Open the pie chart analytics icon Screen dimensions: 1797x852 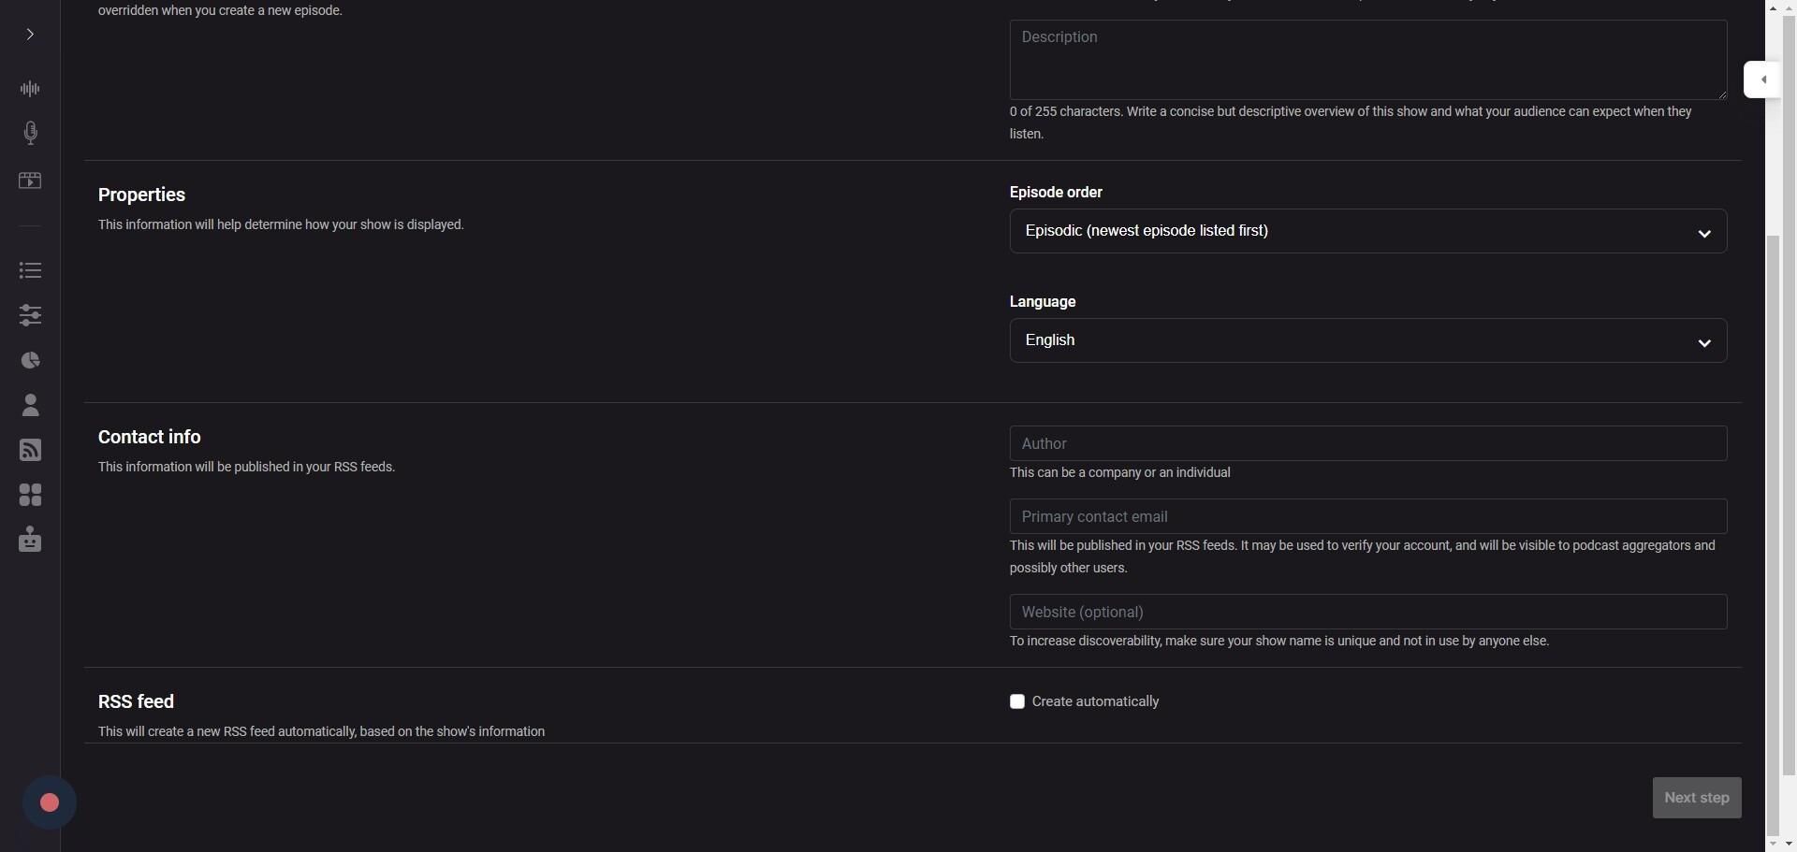coord(30,360)
